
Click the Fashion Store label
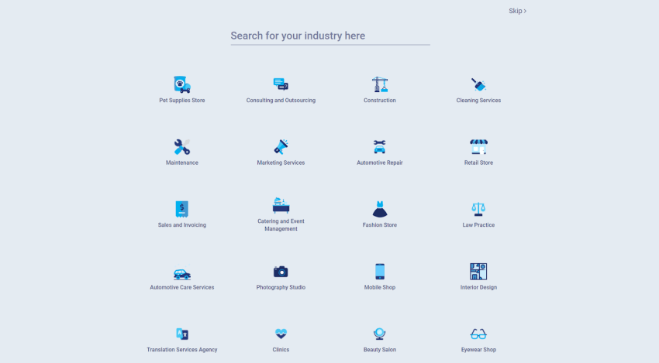point(380,225)
